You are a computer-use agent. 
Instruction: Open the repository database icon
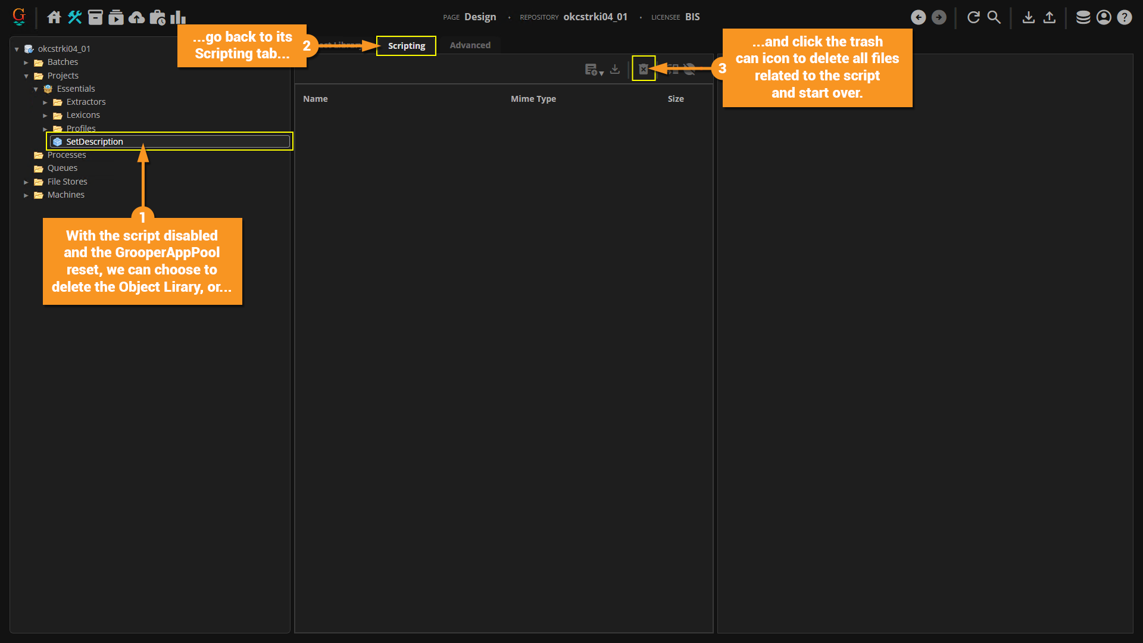[1083, 17]
